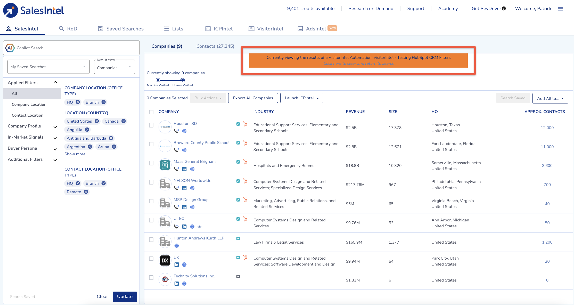This screenshot has height=305, width=574.
Task: Remove the HQ chip under Company Location
Action: (x=78, y=102)
